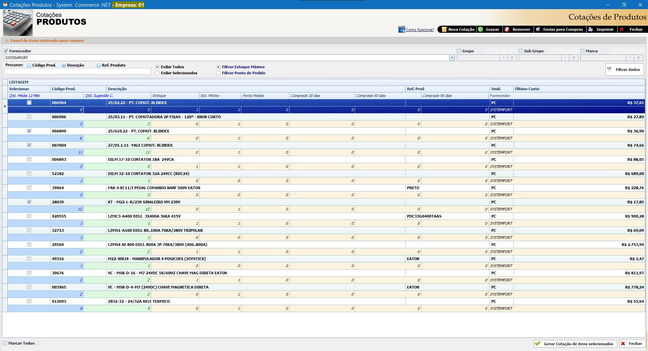Click the Enviar para Compras icon

538,29
